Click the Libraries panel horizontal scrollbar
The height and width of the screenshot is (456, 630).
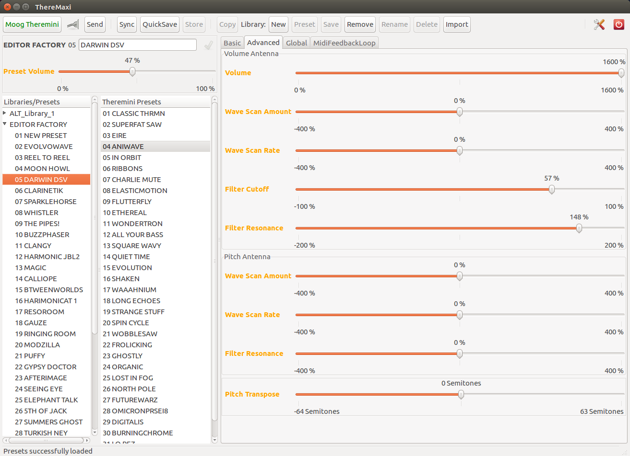46,440
